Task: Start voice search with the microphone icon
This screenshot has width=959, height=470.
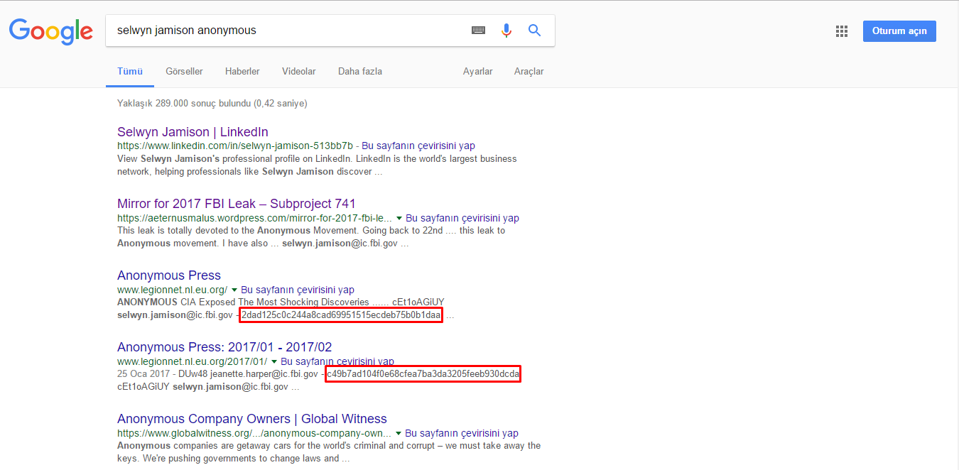Action: 506,31
